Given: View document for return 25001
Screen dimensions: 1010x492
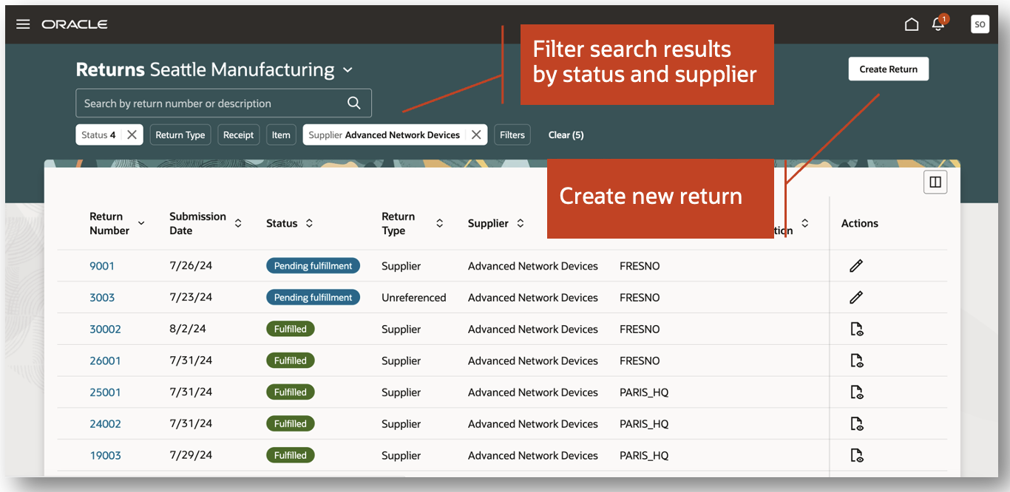Looking at the screenshot, I should click(x=856, y=392).
